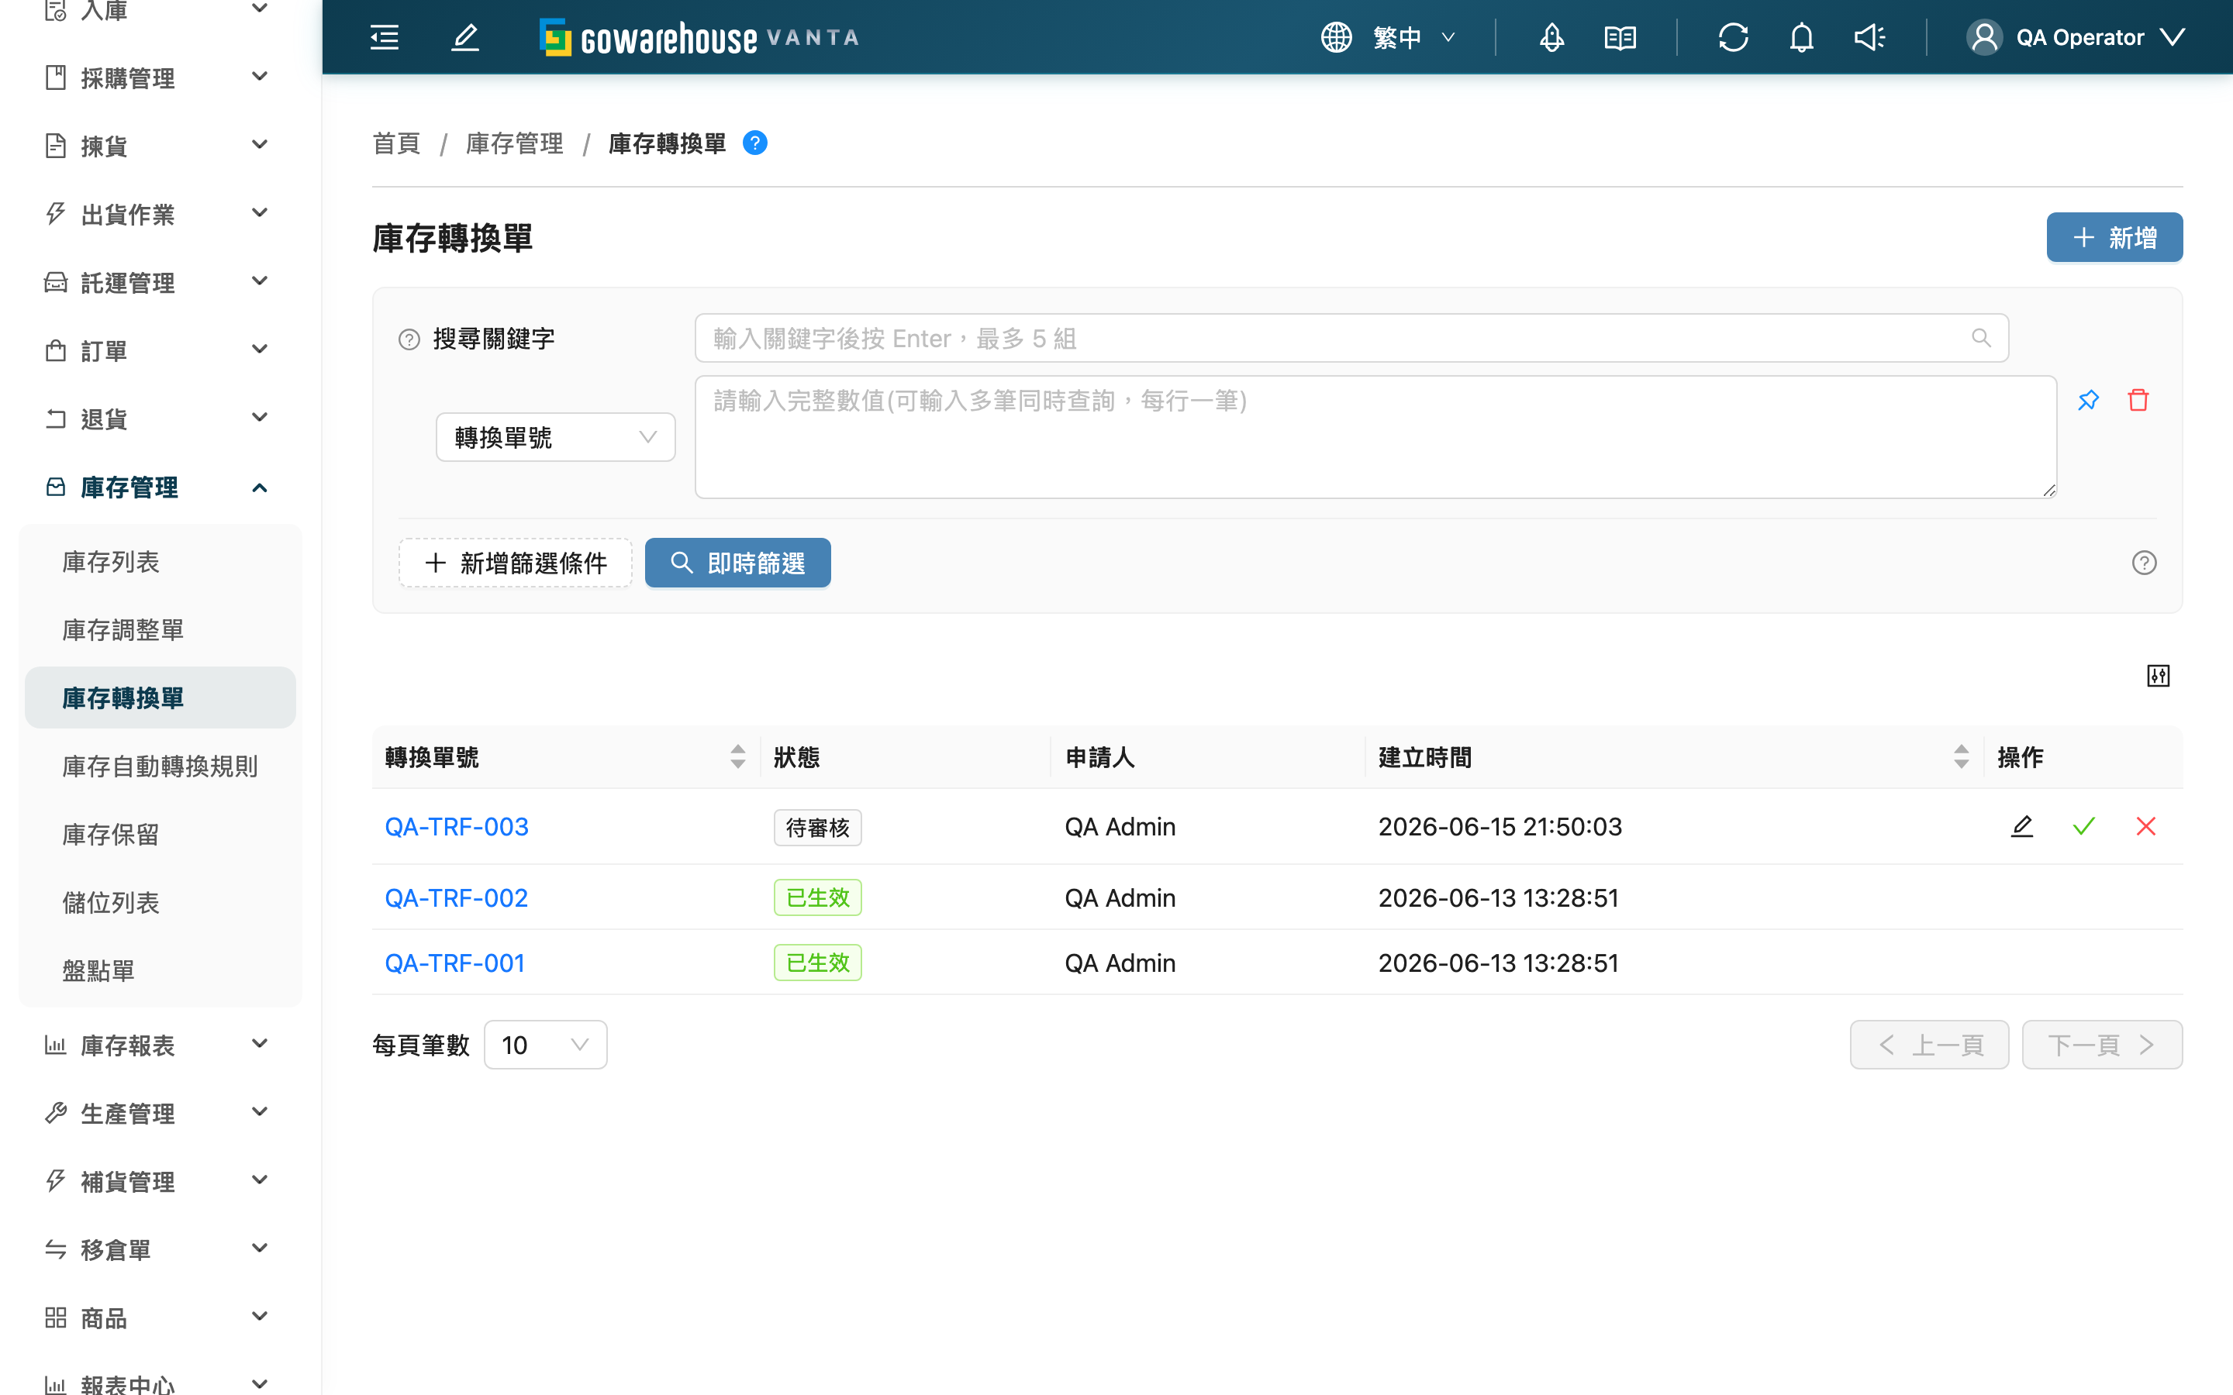Sort by 轉換單號 column arrows
The width and height of the screenshot is (2233, 1395).
point(737,757)
